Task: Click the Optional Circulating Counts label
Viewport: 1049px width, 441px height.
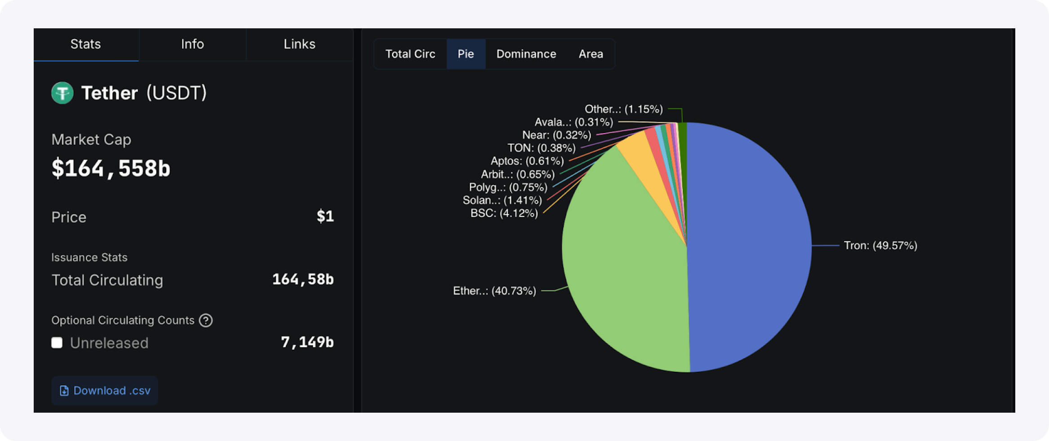Action: tap(123, 320)
